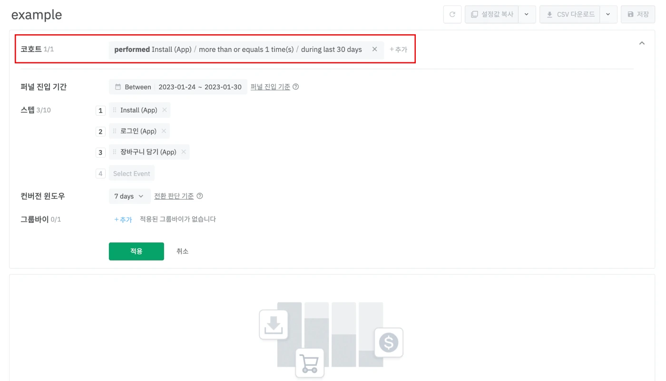Add a group-by with +추가
Screen dimensions: 666x381
click(x=123, y=220)
